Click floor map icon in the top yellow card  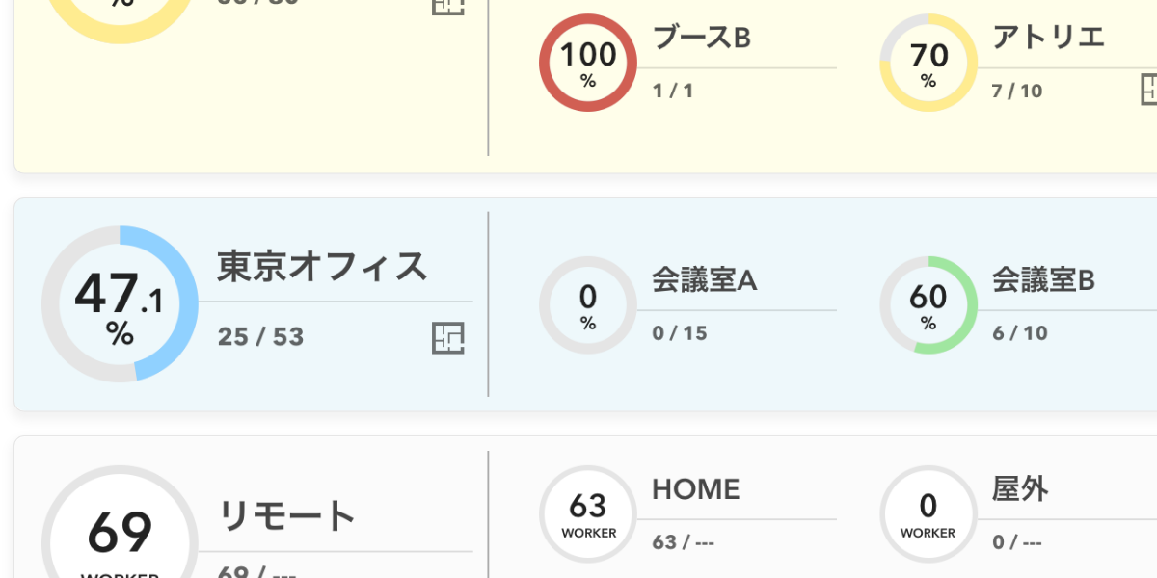(448, 5)
